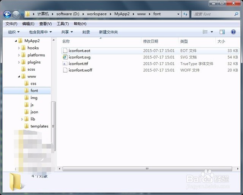Click 计算机 in the address breadcrumb
The height and width of the screenshot is (195, 243).
[x=43, y=14]
